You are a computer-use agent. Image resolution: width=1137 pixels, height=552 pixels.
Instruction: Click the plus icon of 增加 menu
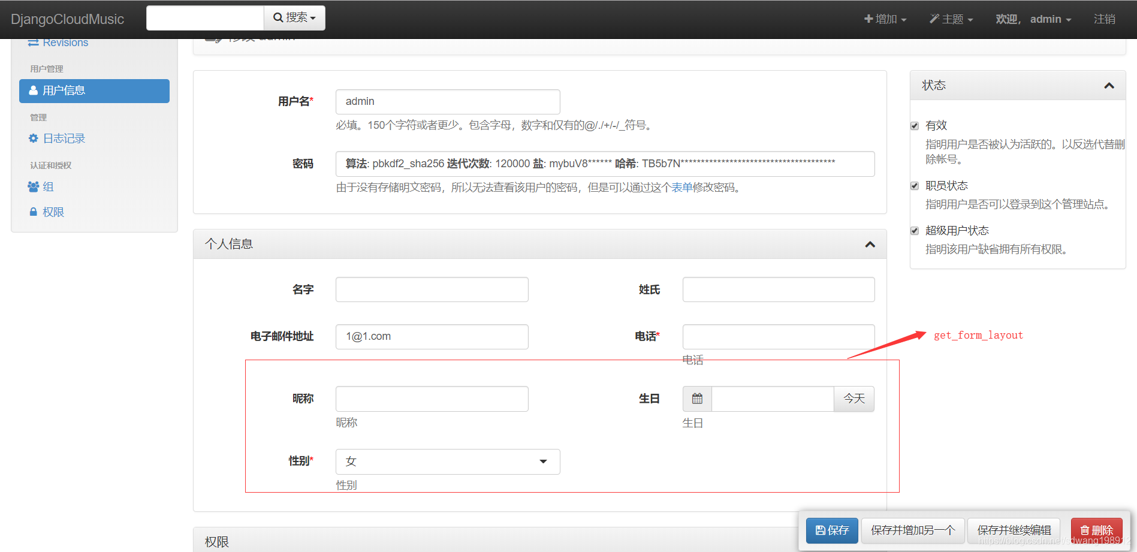click(x=868, y=19)
